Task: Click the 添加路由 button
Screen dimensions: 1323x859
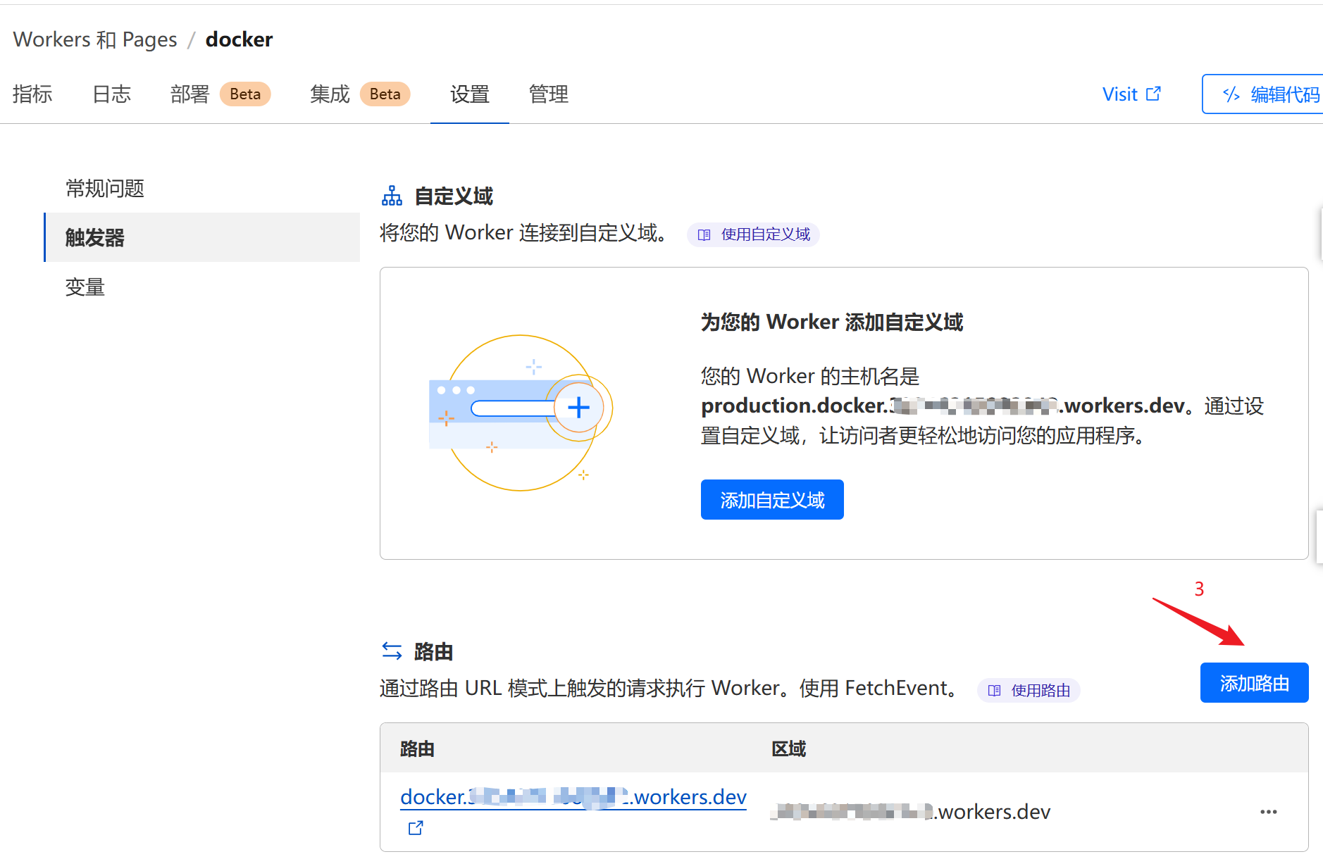Action: click(x=1253, y=682)
